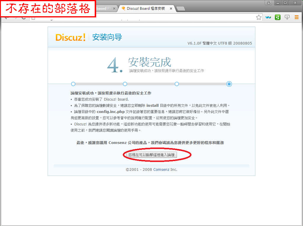This screenshot has width=303, height=226.
Task: Select the second step progress marker
Action: point(125,84)
